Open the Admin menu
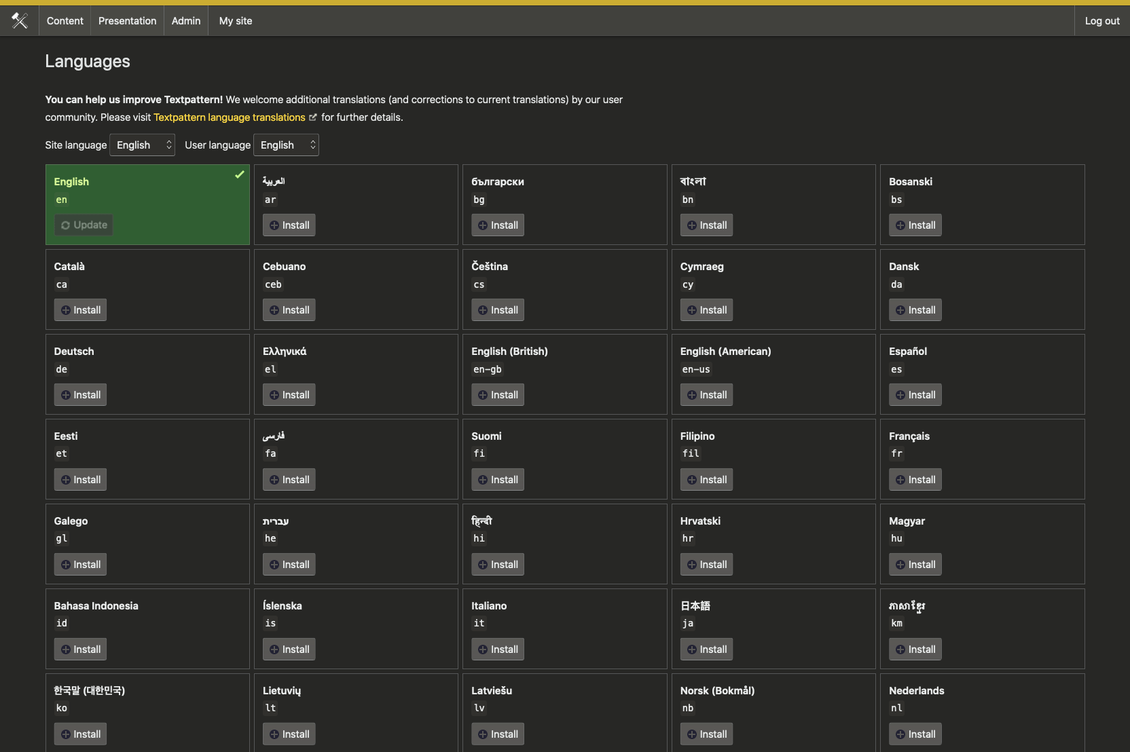Viewport: 1130px width, 752px height. click(x=185, y=20)
